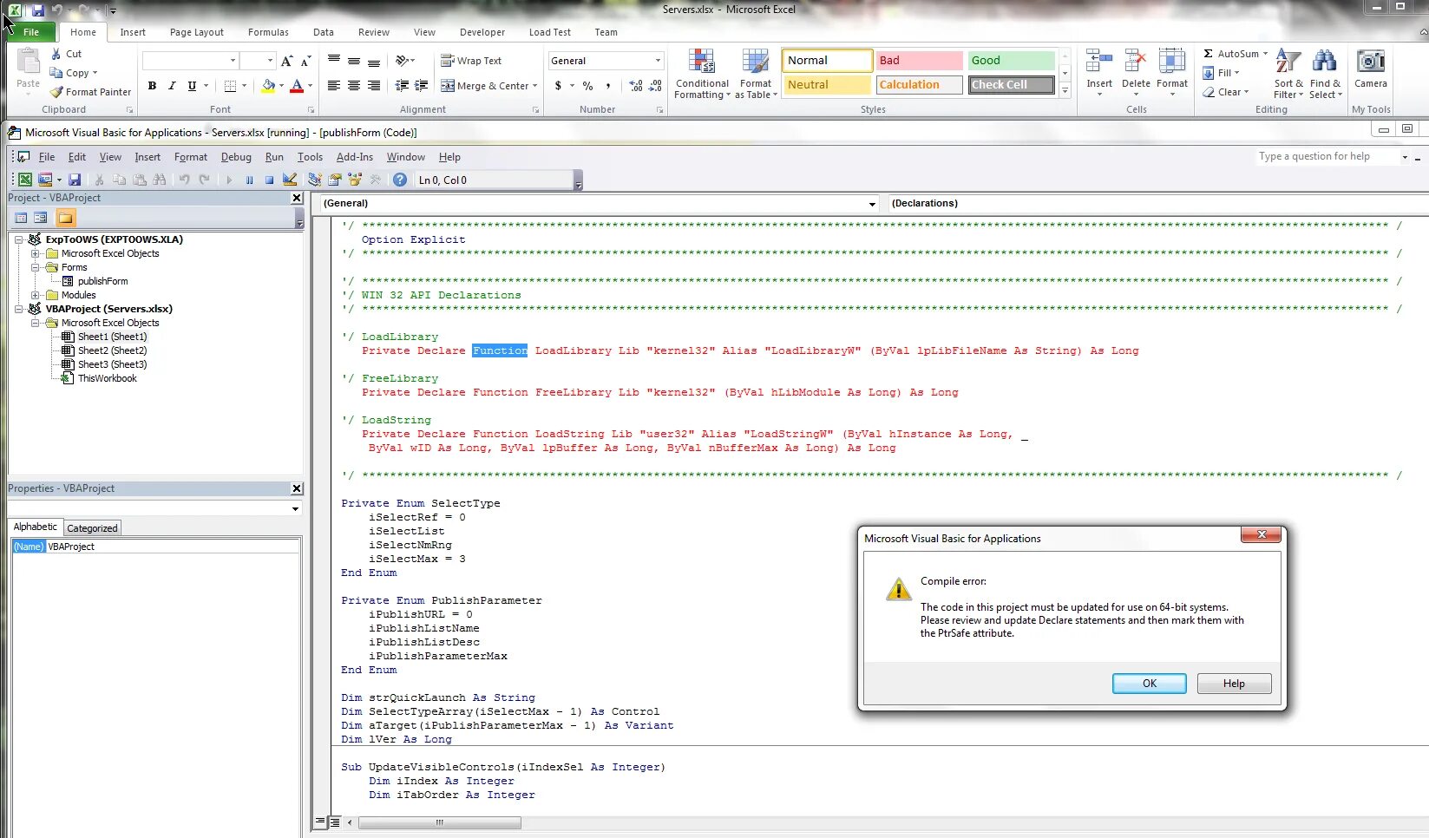
Task: Open the green File tab
Action: pos(31,32)
